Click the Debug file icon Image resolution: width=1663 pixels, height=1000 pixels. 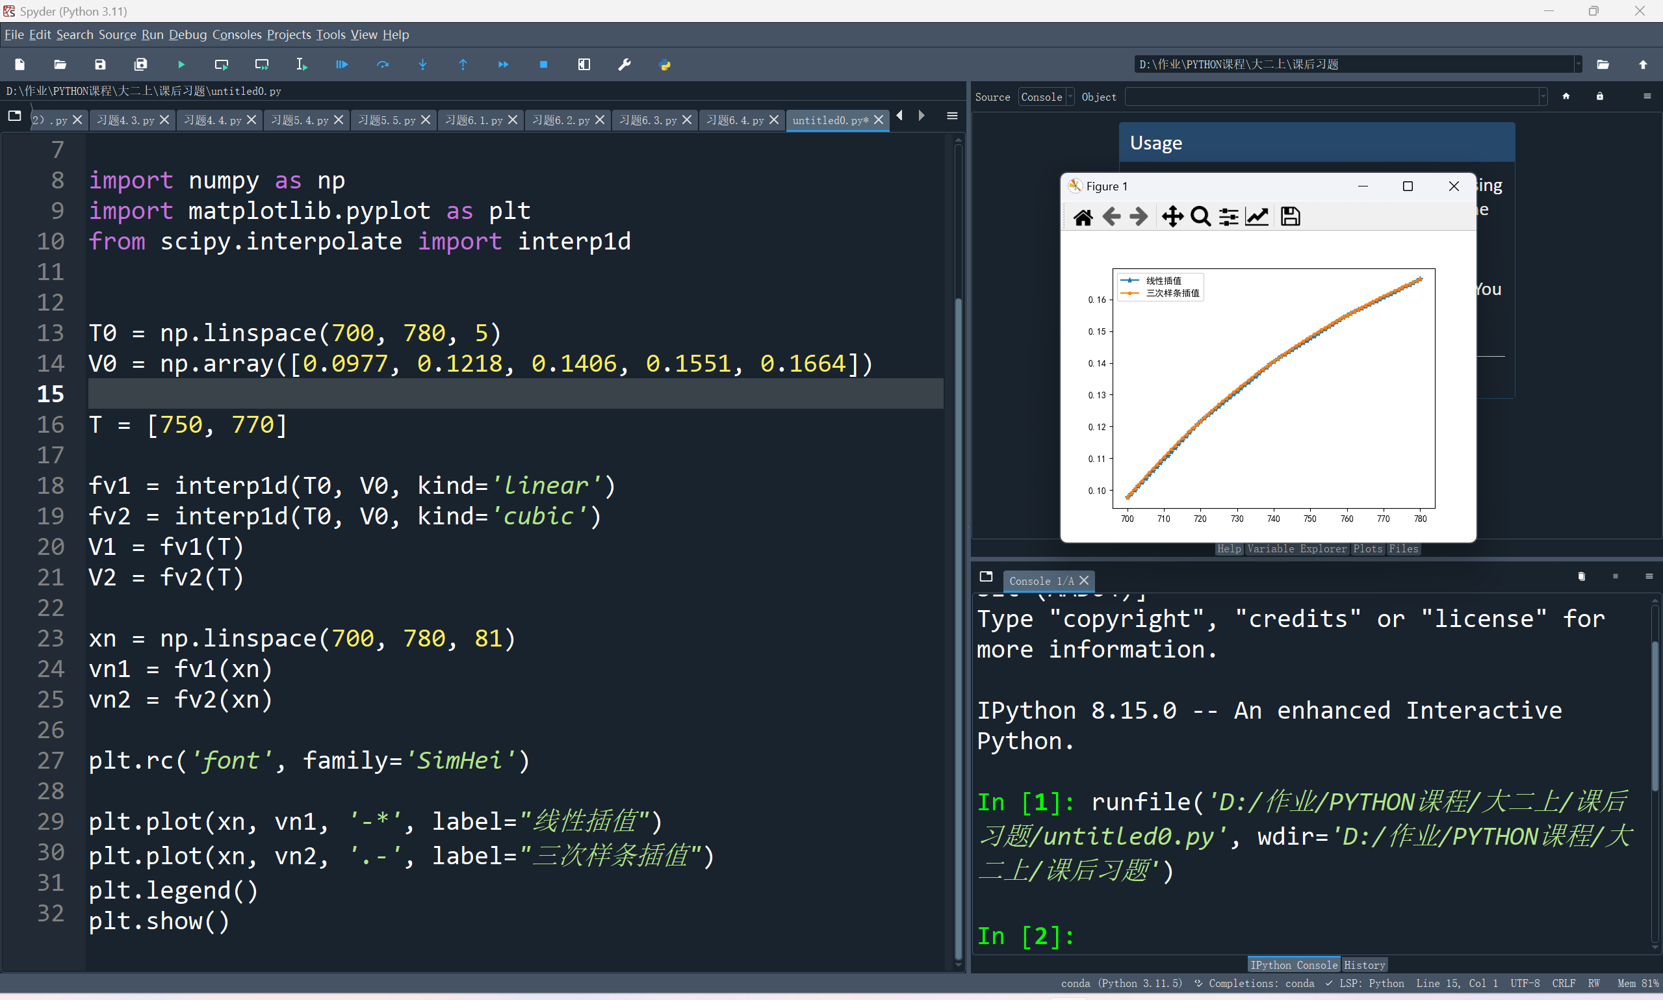(x=342, y=65)
